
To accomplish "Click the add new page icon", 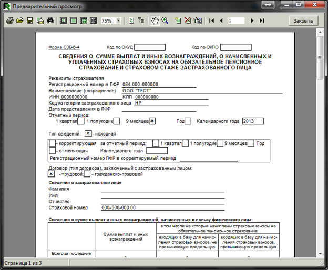I will 178,20.
